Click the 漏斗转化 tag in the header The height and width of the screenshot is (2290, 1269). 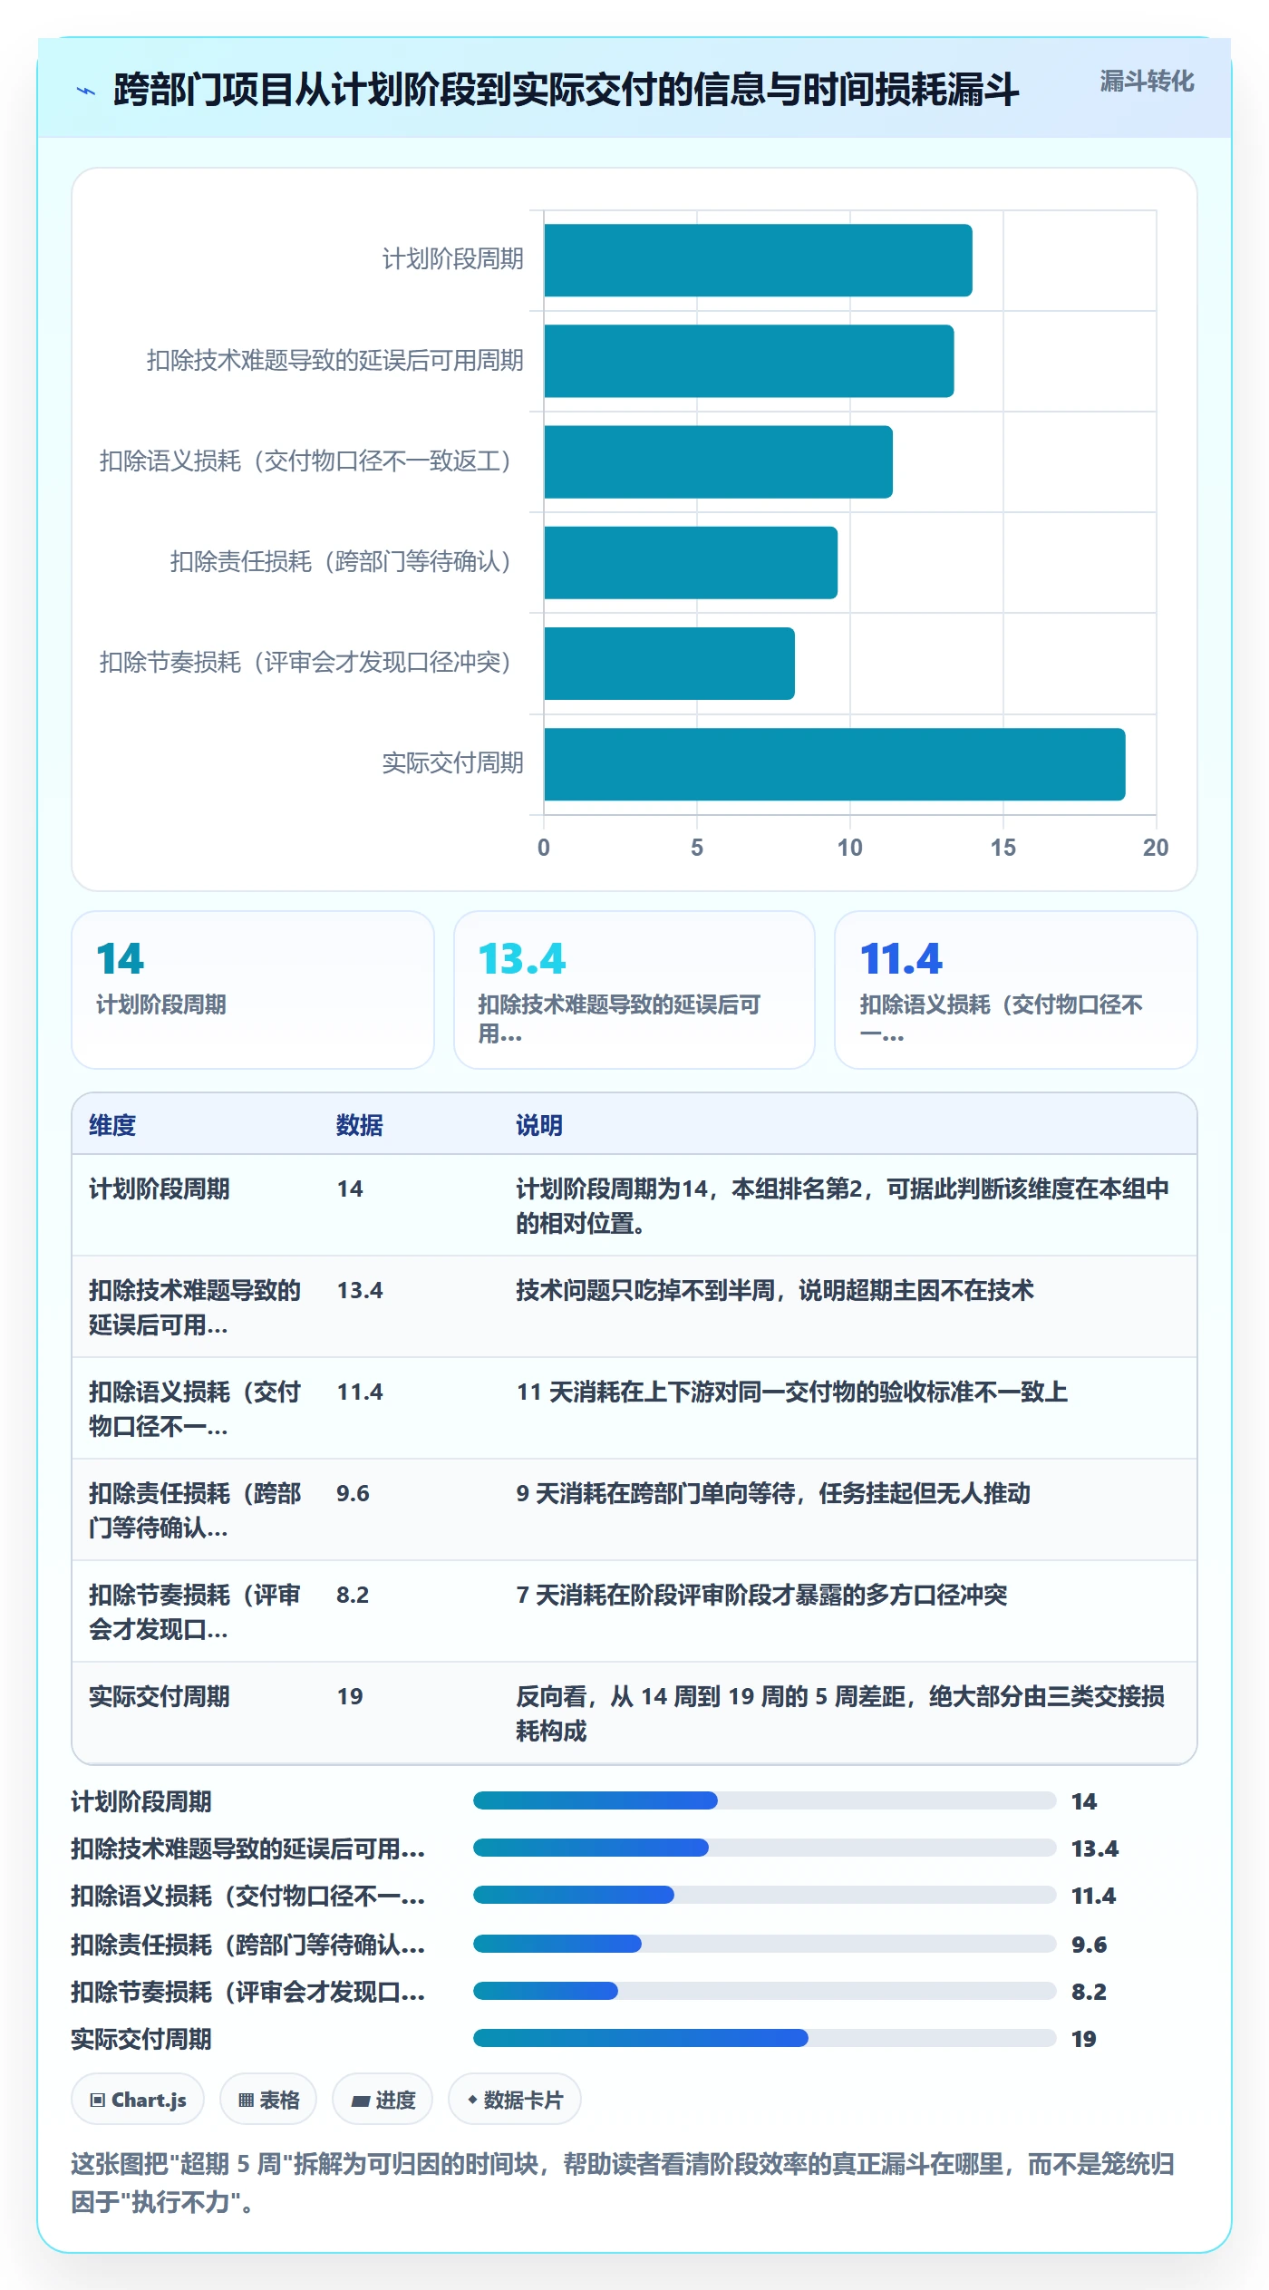click(x=1147, y=82)
